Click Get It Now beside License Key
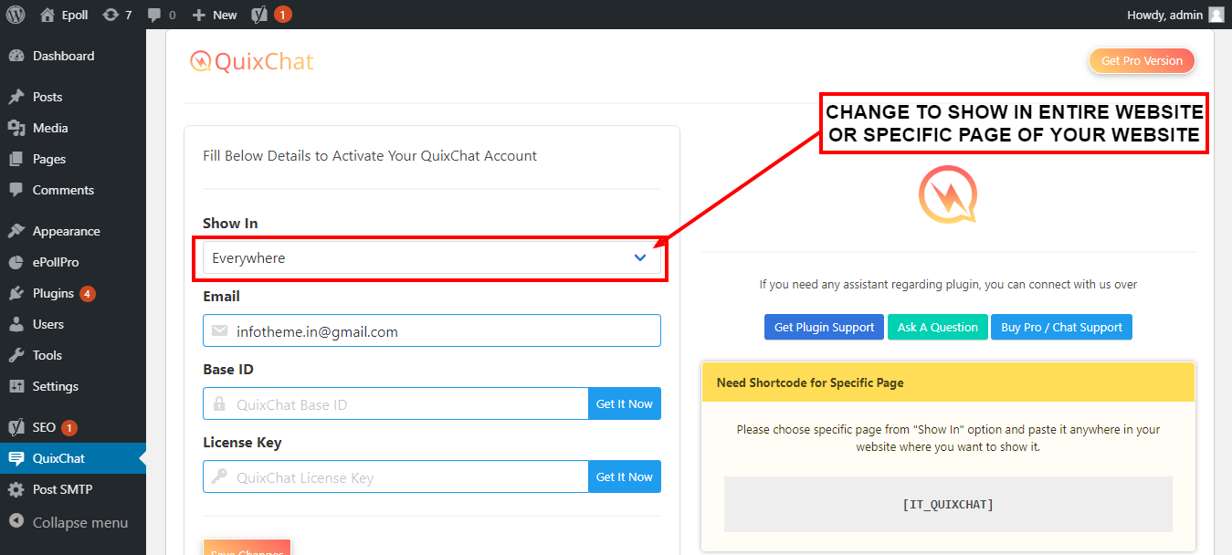1232x555 pixels. click(624, 476)
